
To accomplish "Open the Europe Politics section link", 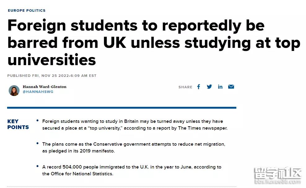I will 27,10.
